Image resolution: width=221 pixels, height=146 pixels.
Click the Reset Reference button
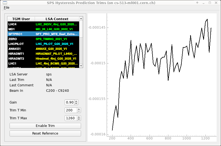point(45,133)
